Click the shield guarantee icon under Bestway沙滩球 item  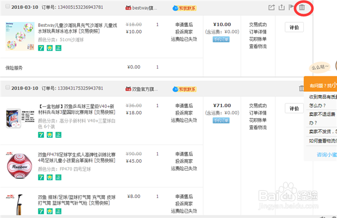50,48
